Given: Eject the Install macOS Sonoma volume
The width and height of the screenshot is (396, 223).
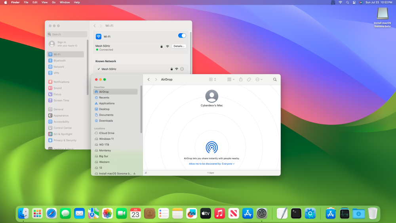Looking at the screenshot, I should pos(134,174).
